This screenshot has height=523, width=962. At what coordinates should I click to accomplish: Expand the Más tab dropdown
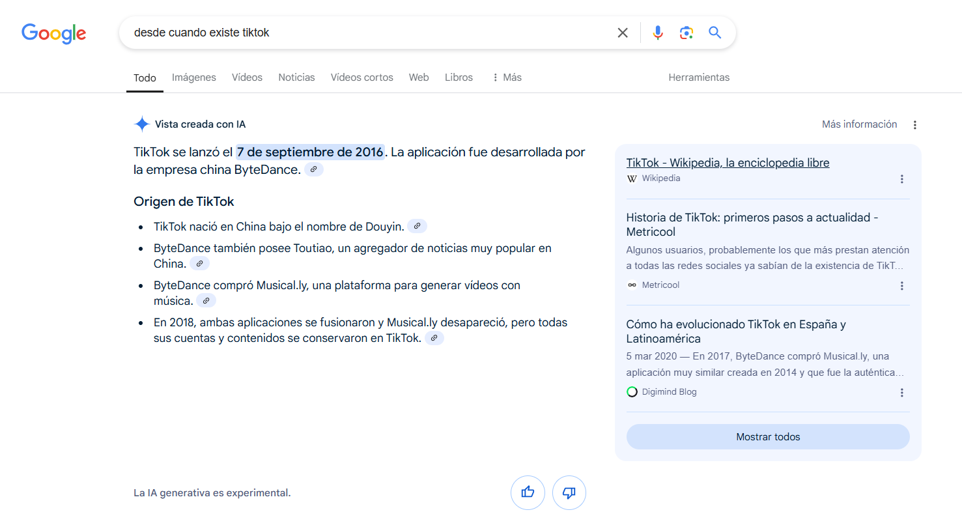tap(506, 78)
